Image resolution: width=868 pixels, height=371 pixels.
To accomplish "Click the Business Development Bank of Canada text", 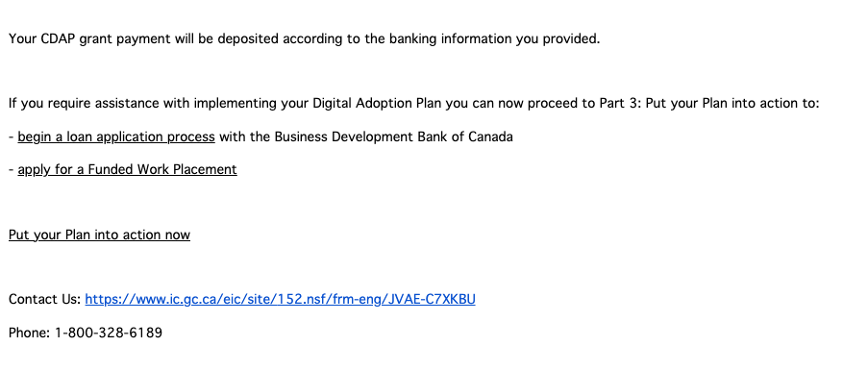I will pyautogui.click(x=393, y=136).
